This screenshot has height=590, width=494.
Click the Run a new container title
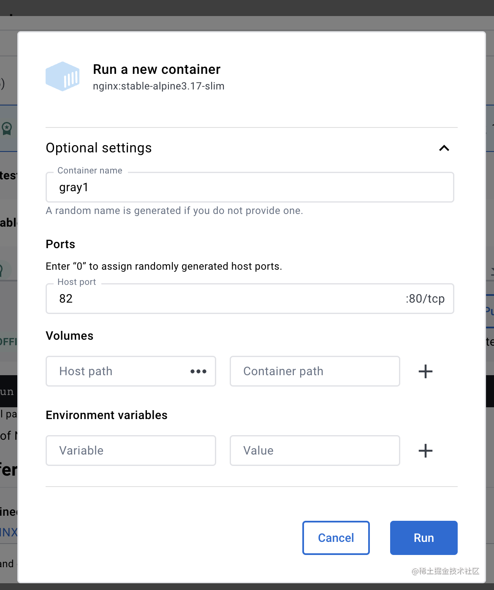(157, 69)
